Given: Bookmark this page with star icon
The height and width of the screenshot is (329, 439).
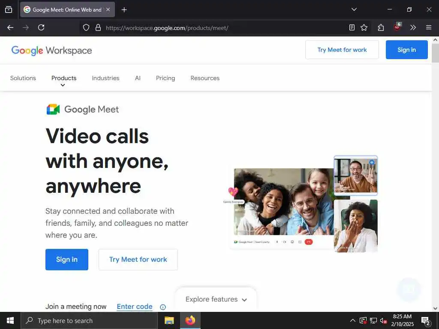Looking at the screenshot, I should pyautogui.click(x=364, y=27).
